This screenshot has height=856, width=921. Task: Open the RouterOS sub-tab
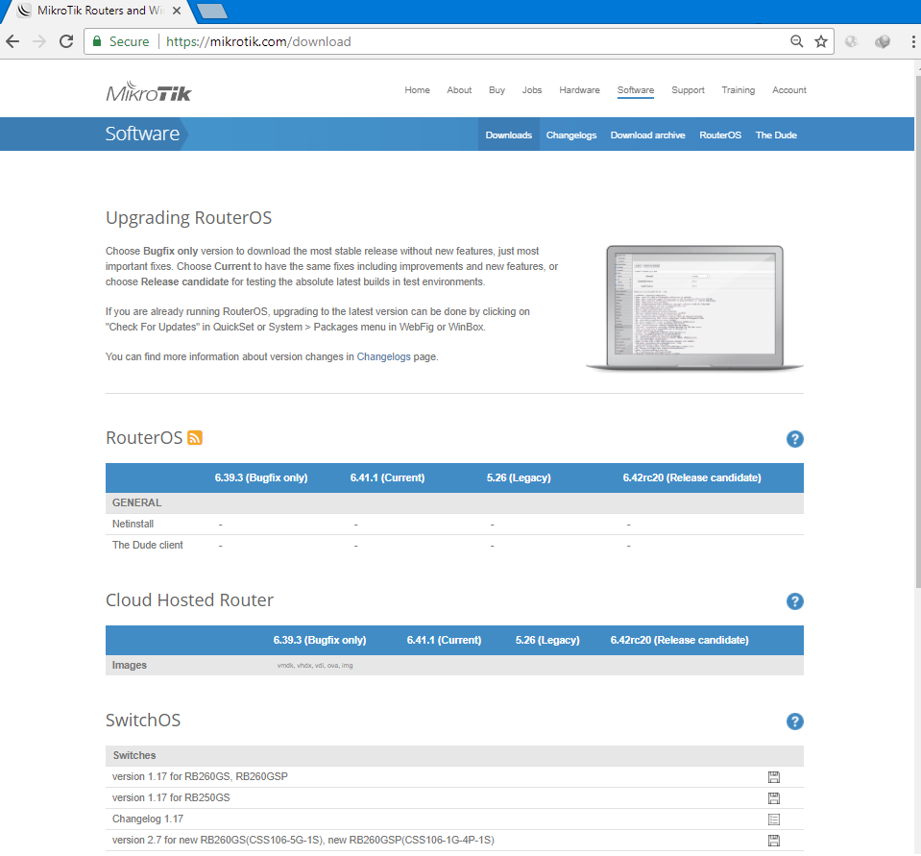coord(720,135)
